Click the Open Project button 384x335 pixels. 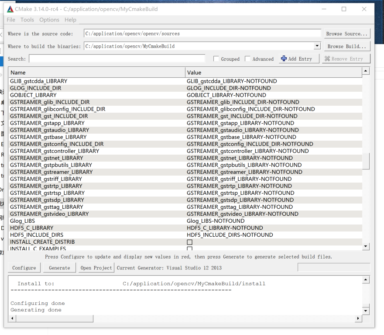[x=96, y=268]
